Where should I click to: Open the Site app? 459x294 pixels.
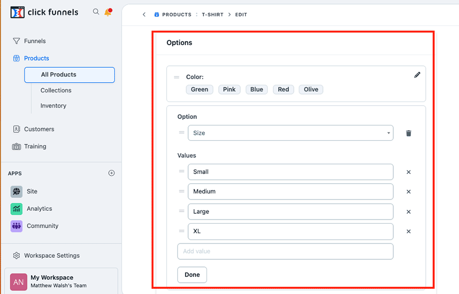click(32, 191)
